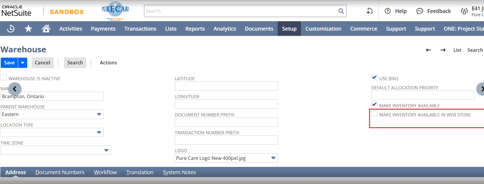Go to previous record with left arrow
484x184 pixels.
428,50
